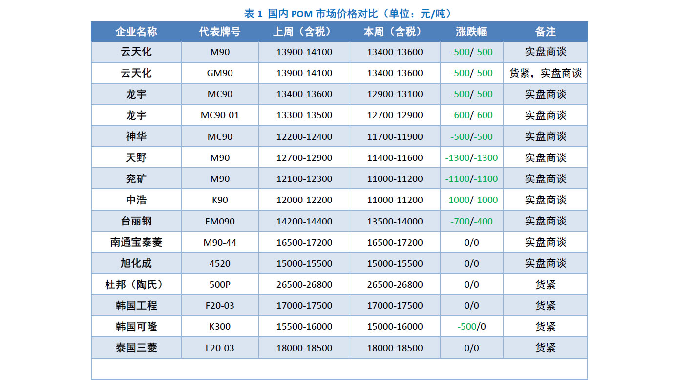
Task: Select the M90-44 grade cell
Action: (x=220, y=242)
